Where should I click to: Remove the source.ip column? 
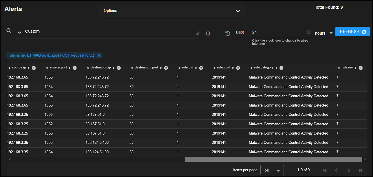[34, 68]
